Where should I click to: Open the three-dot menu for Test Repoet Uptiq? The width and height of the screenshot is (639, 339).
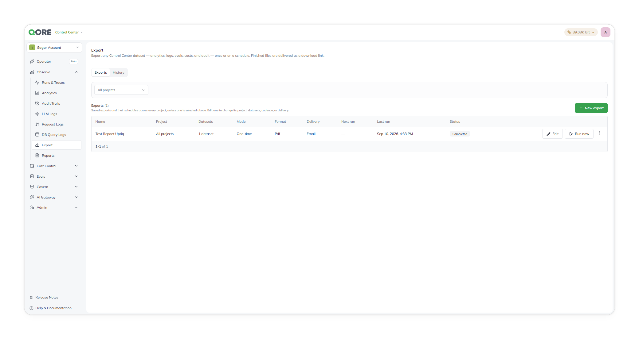599,133
